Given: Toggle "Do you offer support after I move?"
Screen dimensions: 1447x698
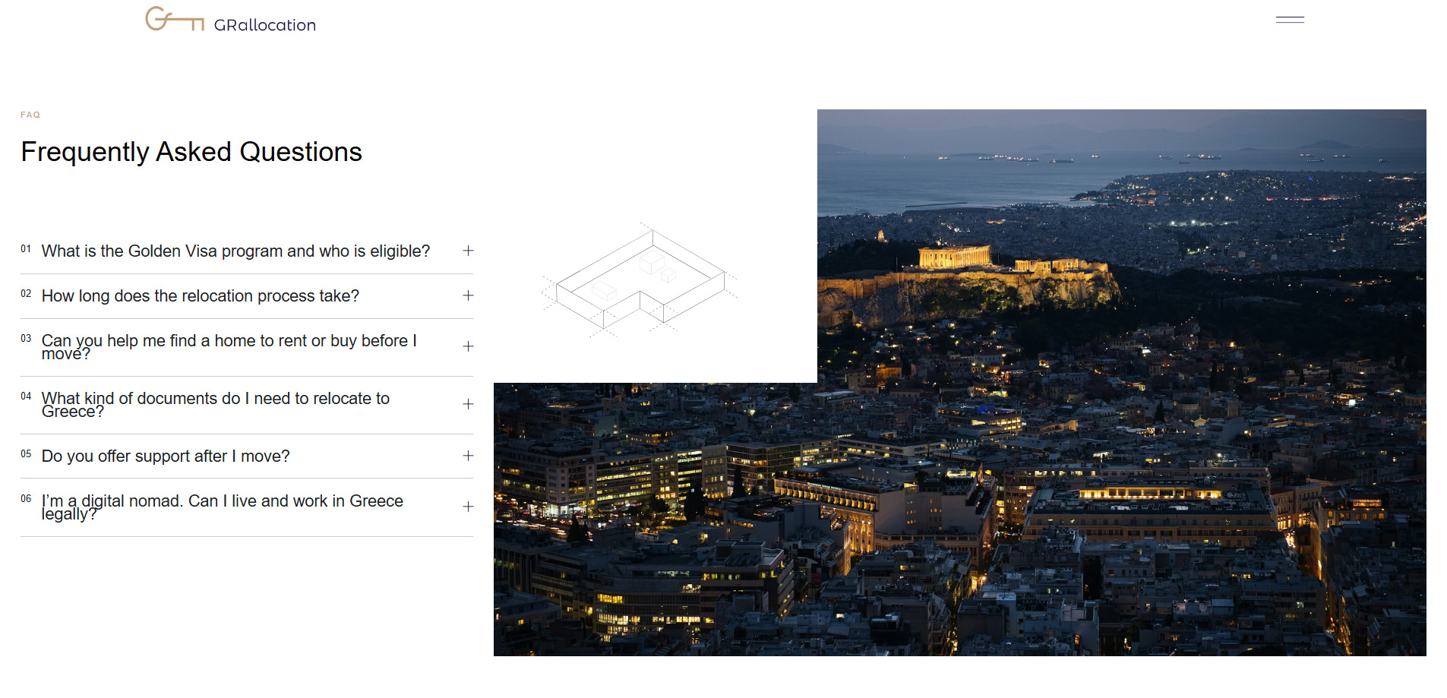Looking at the screenshot, I should [166, 456].
